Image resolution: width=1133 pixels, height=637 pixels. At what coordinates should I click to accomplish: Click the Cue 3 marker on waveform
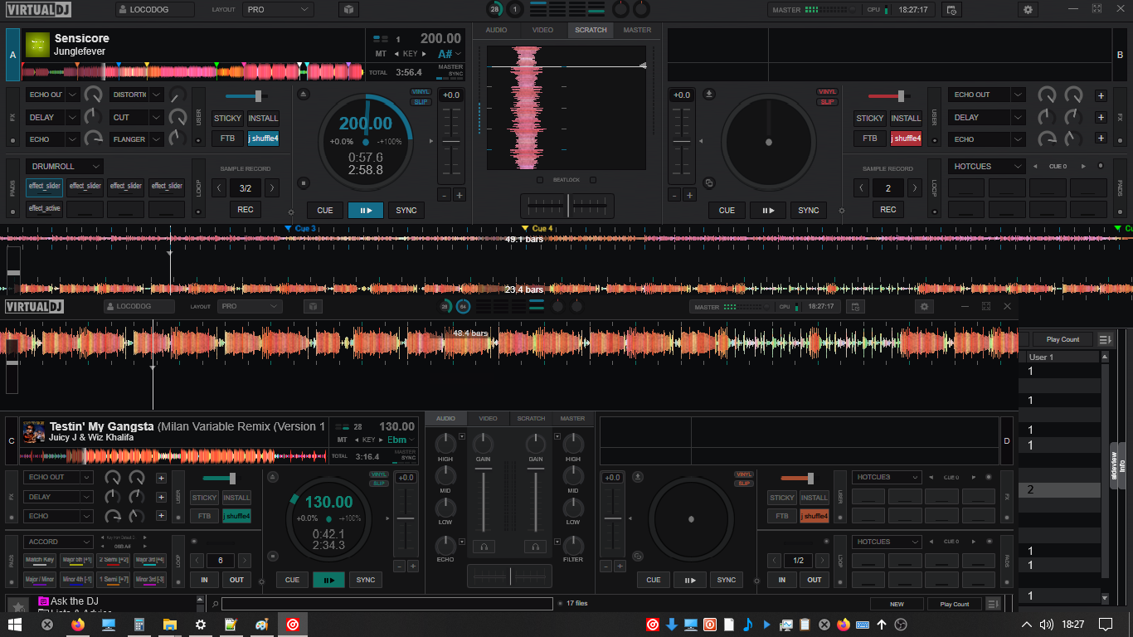tap(301, 228)
